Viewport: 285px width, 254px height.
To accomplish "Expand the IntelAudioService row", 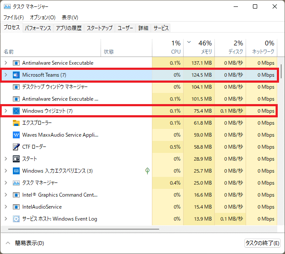I will 6,207.
